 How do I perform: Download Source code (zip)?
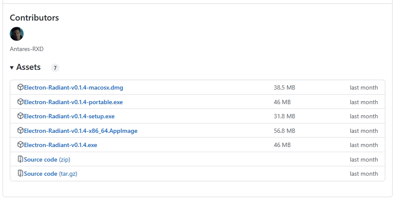[x=47, y=159]
